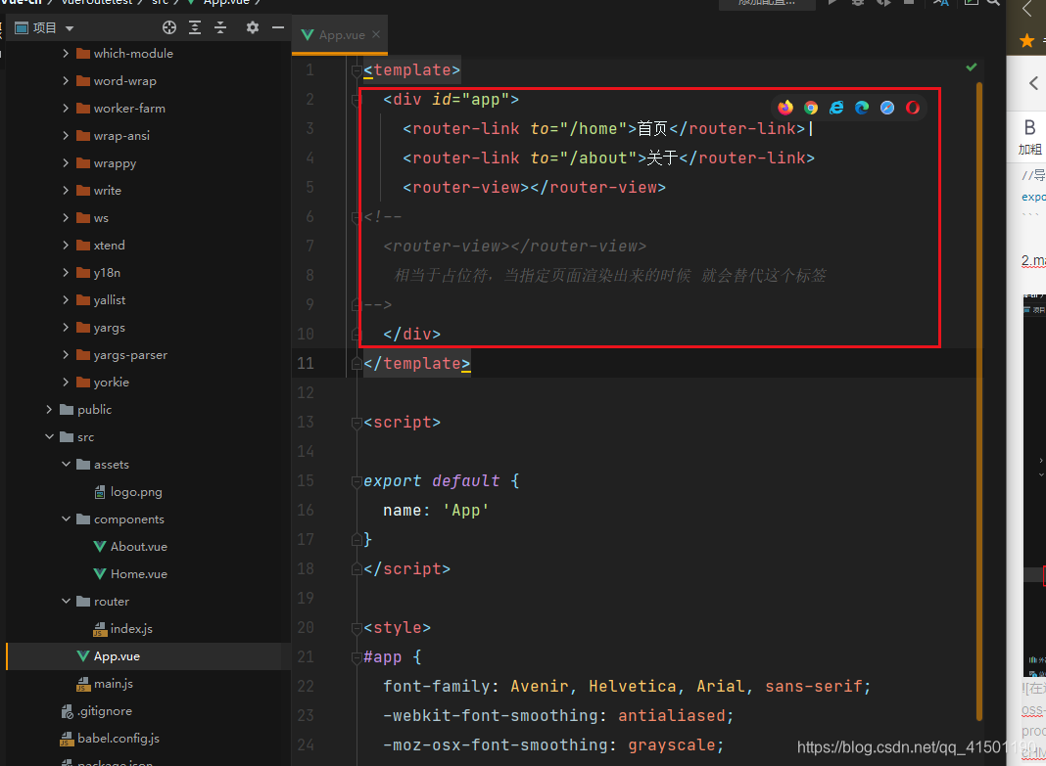Hide the project tool window
1046x766 pixels.
pos(278,27)
